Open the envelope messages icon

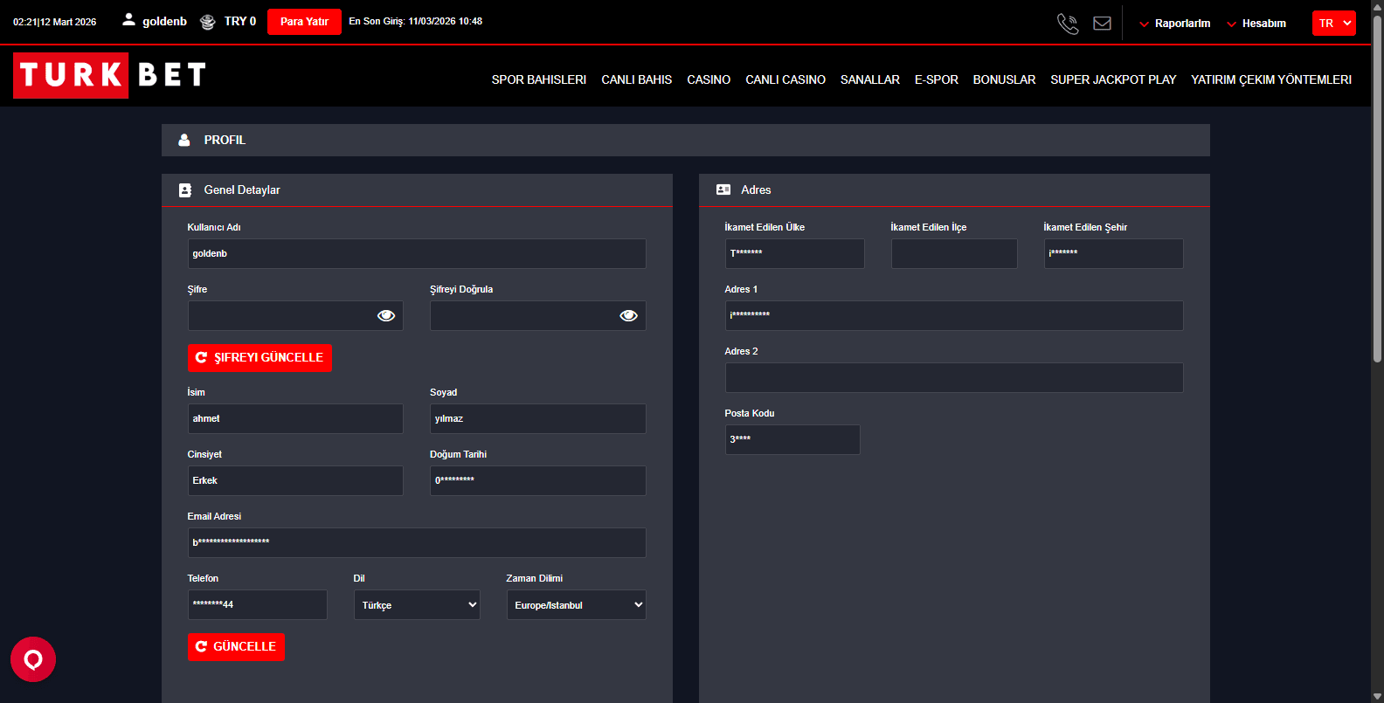(1102, 24)
